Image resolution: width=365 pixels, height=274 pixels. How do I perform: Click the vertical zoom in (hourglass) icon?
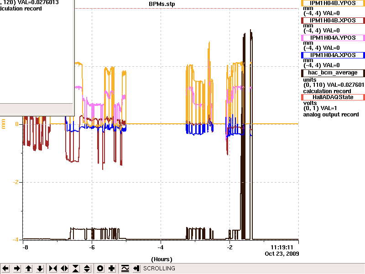76,269
